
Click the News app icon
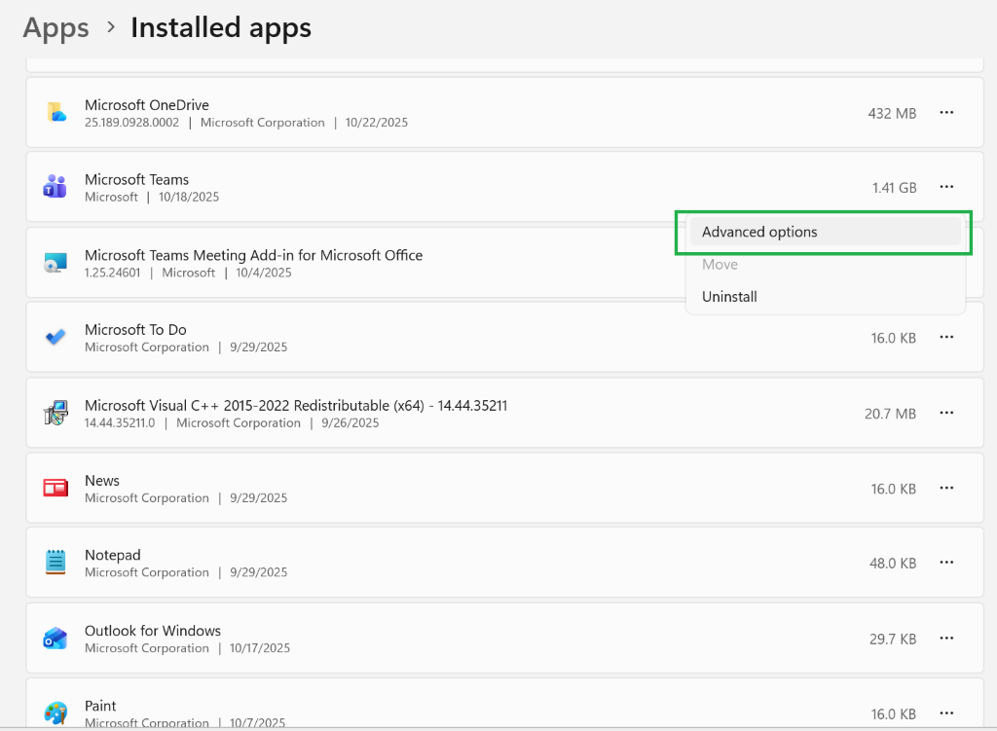(55, 489)
